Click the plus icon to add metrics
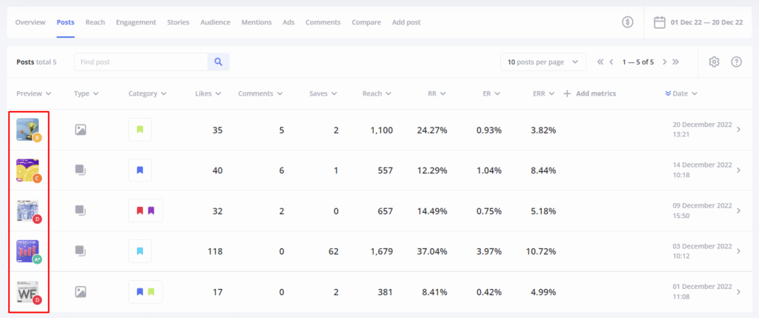 [x=567, y=93]
